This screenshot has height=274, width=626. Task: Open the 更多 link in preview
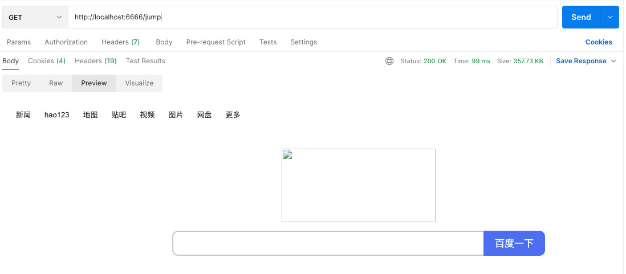click(233, 115)
